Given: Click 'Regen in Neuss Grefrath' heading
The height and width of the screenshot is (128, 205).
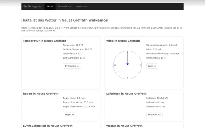Looking at the screenshot, I should click(41, 94).
